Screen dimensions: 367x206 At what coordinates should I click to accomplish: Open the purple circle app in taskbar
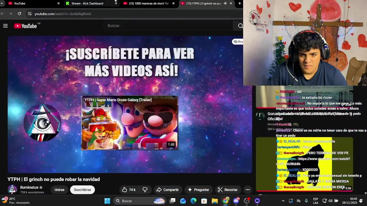click(257, 201)
